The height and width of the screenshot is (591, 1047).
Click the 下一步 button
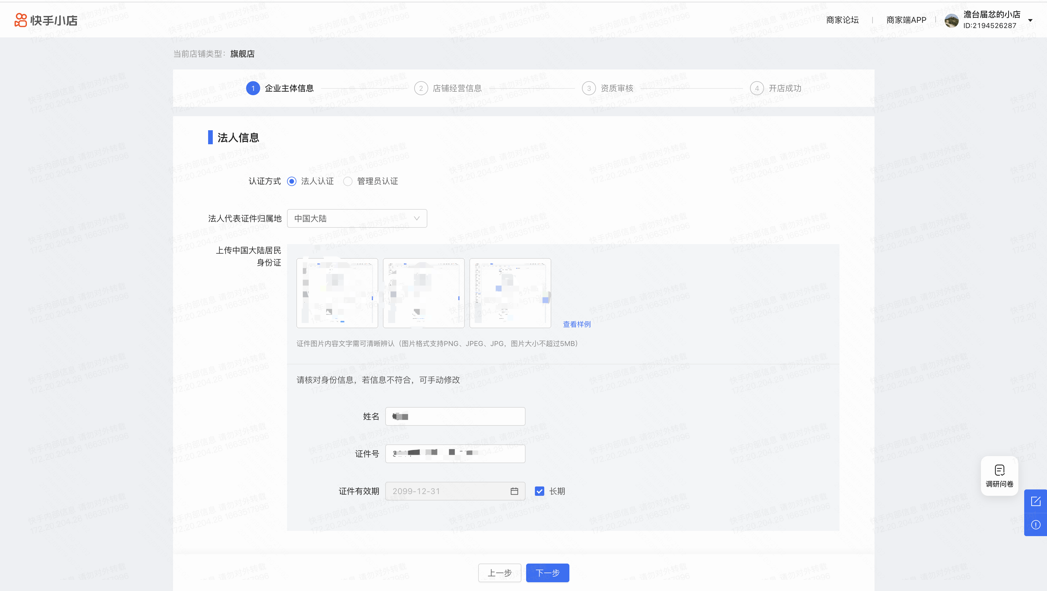pos(547,573)
